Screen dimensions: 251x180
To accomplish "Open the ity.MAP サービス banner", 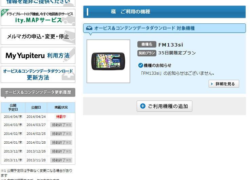I will tap(38, 17).
